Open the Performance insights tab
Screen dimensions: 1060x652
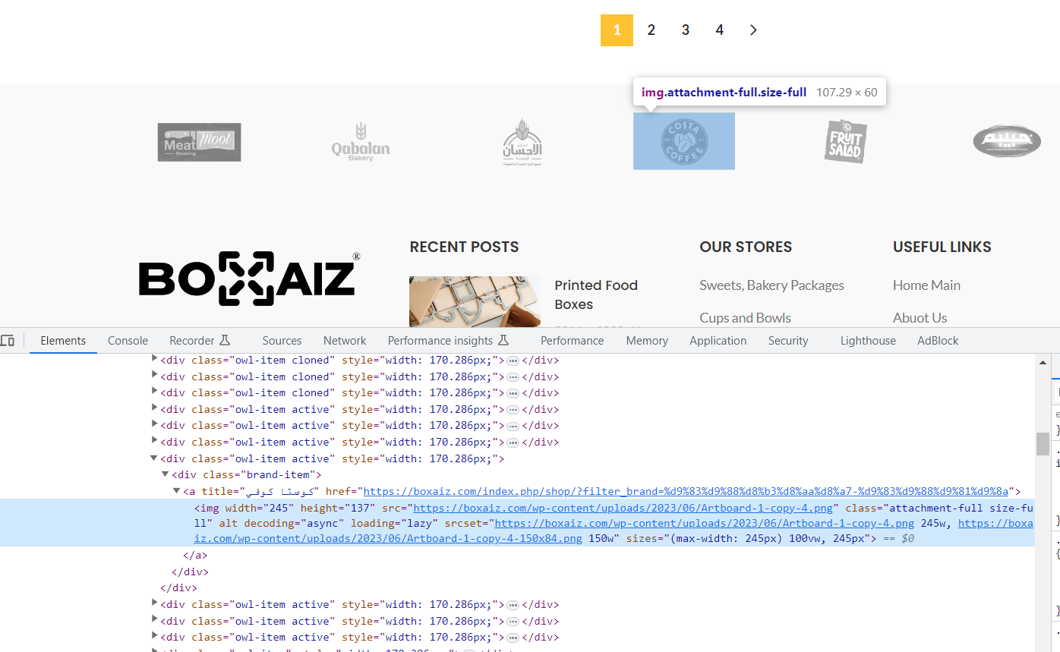[x=448, y=341]
